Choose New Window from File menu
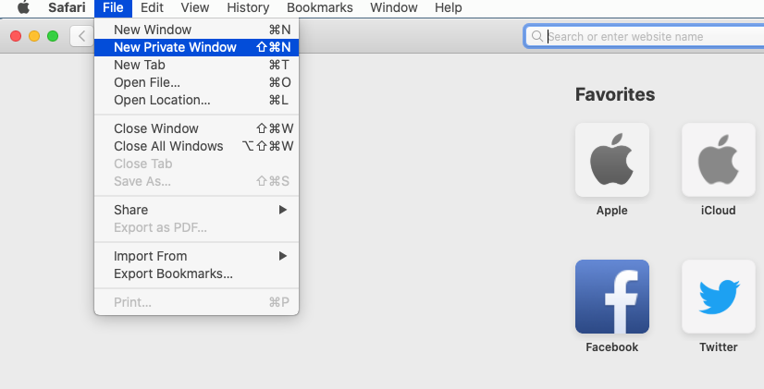 (x=196, y=30)
